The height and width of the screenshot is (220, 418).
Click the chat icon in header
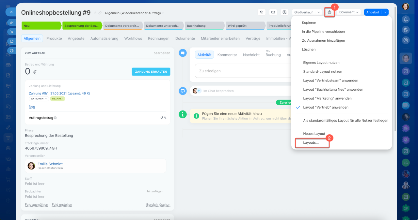tap(285, 12)
